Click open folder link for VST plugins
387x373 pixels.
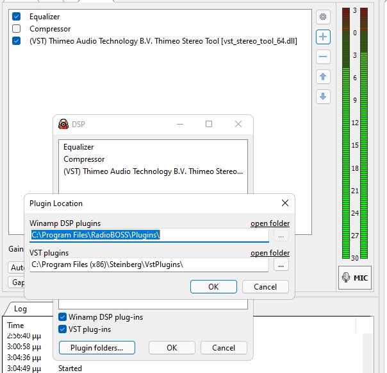pos(270,253)
